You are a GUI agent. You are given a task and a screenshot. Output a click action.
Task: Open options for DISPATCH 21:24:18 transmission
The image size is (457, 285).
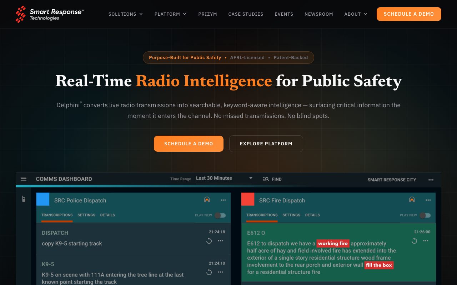[221, 241]
